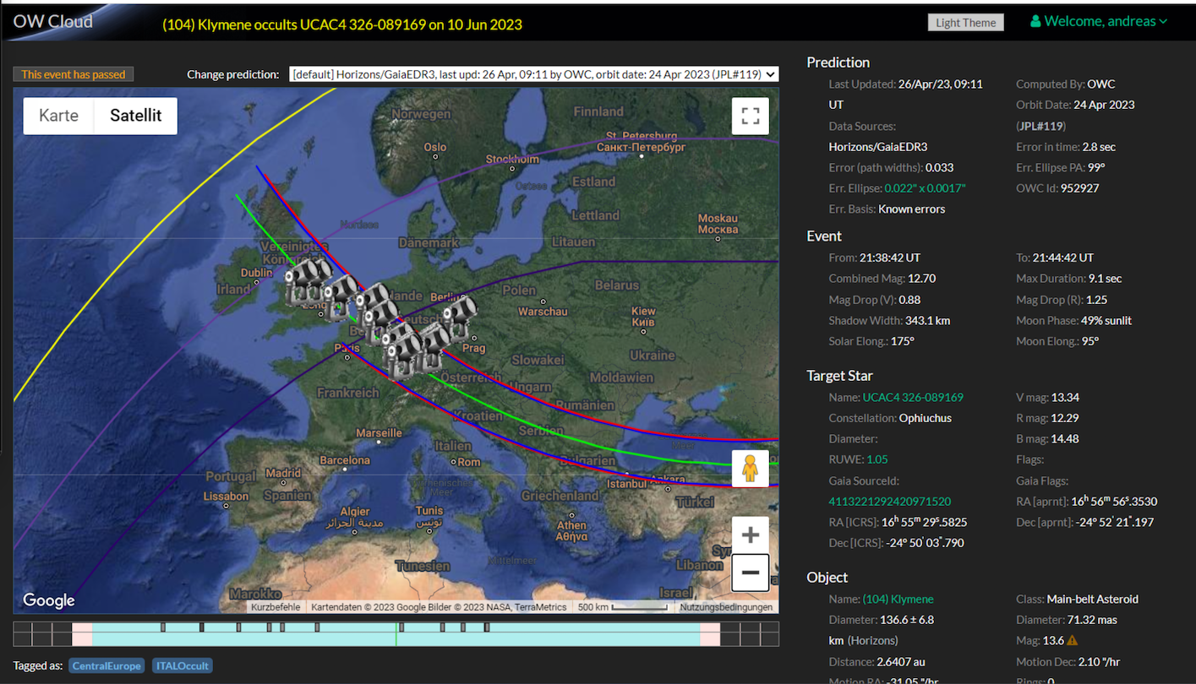Switch map to Karte view
1196x684 pixels.
point(58,116)
